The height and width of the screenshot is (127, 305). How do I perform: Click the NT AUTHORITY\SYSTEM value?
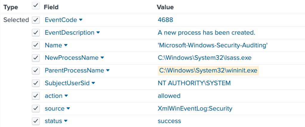pos(194,83)
